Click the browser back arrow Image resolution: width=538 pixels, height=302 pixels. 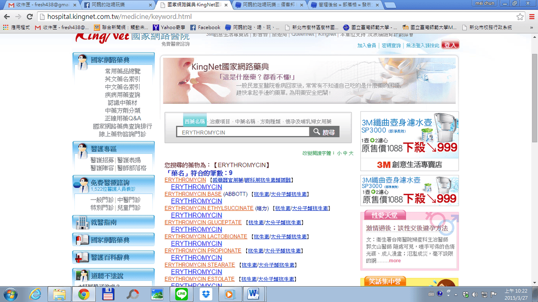coord(7,17)
